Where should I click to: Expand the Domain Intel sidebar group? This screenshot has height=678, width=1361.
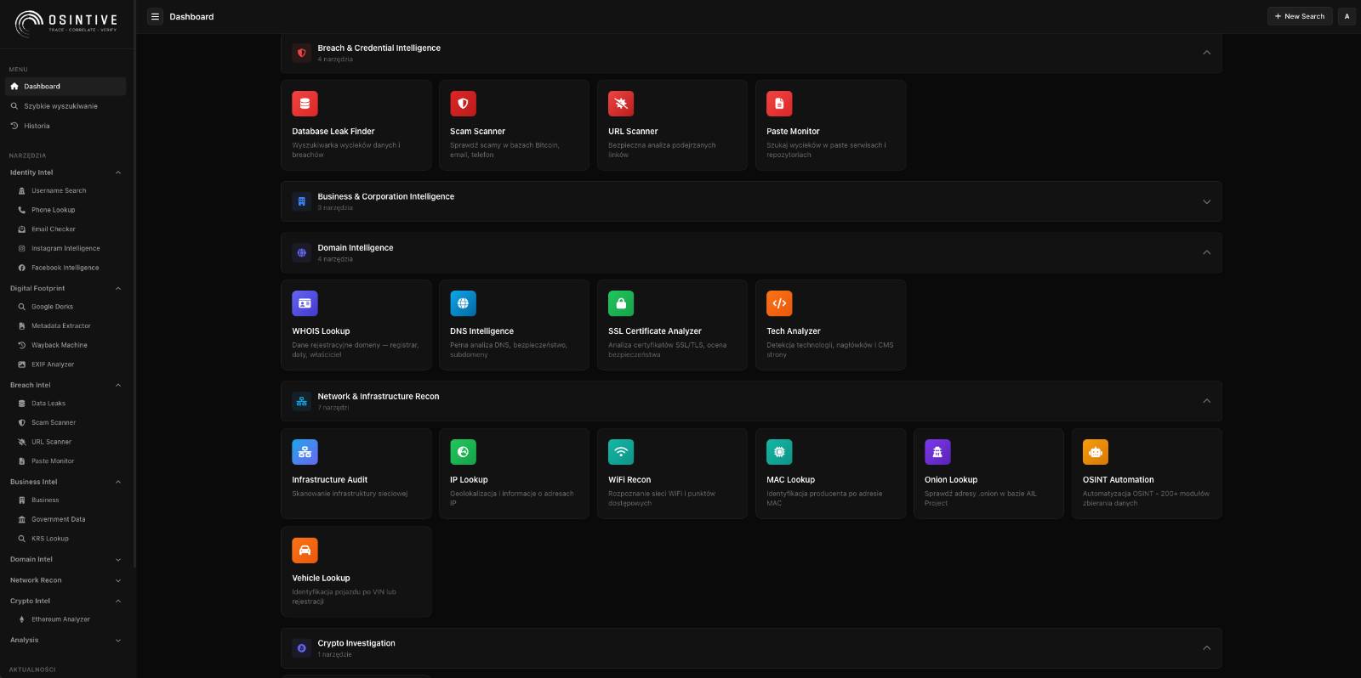(x=65, y=559)
